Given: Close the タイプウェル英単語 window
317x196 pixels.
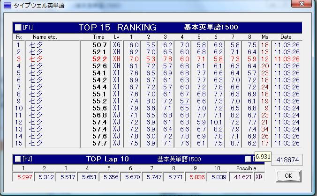Looking at the screenshot, I should coord(301,4).
